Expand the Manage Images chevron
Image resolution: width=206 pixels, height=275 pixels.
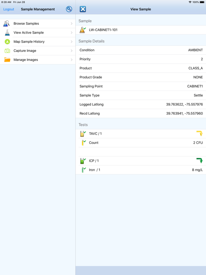coord(72,60)
